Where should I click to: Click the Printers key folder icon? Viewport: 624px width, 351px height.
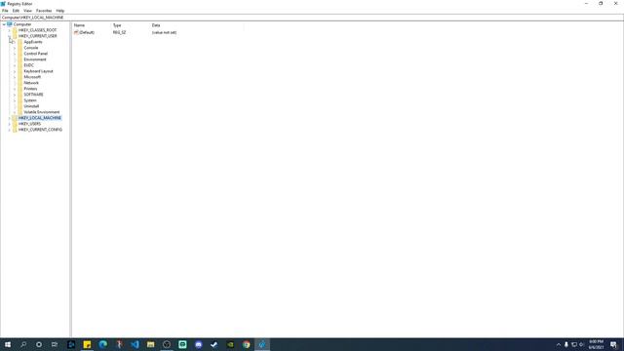[20, 89]
